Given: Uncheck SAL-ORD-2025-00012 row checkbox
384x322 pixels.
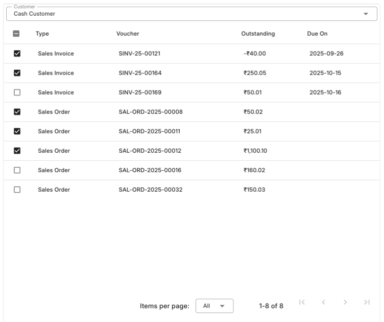Looking at the screenshot, I should (x=17, y=151).
